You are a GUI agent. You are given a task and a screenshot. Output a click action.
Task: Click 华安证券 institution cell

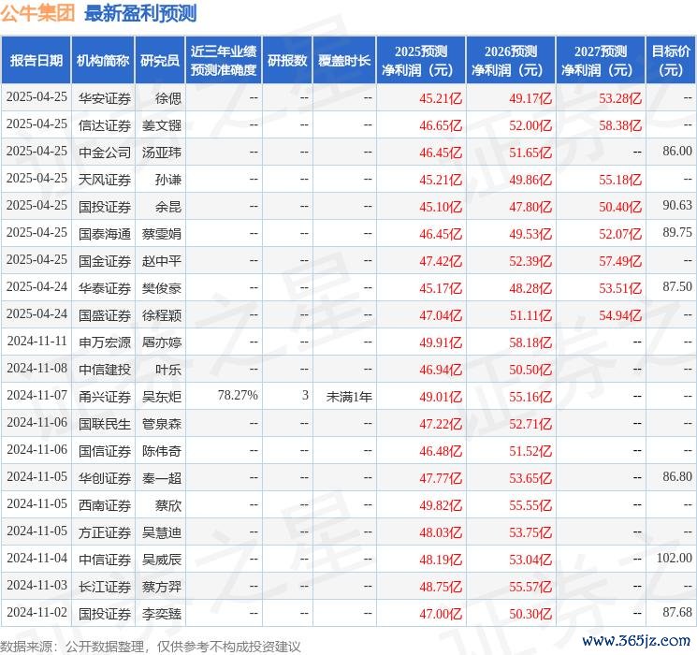point(105,98)
